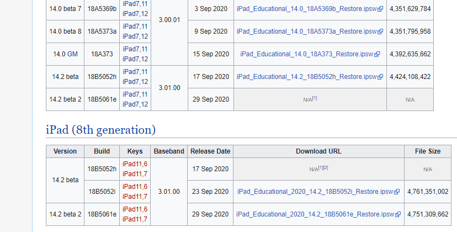The height and width of the screenshot is (232, 457).
Task: Open red iPad11,7 link in lower 18B5061e row
Action: click(135, 219)
